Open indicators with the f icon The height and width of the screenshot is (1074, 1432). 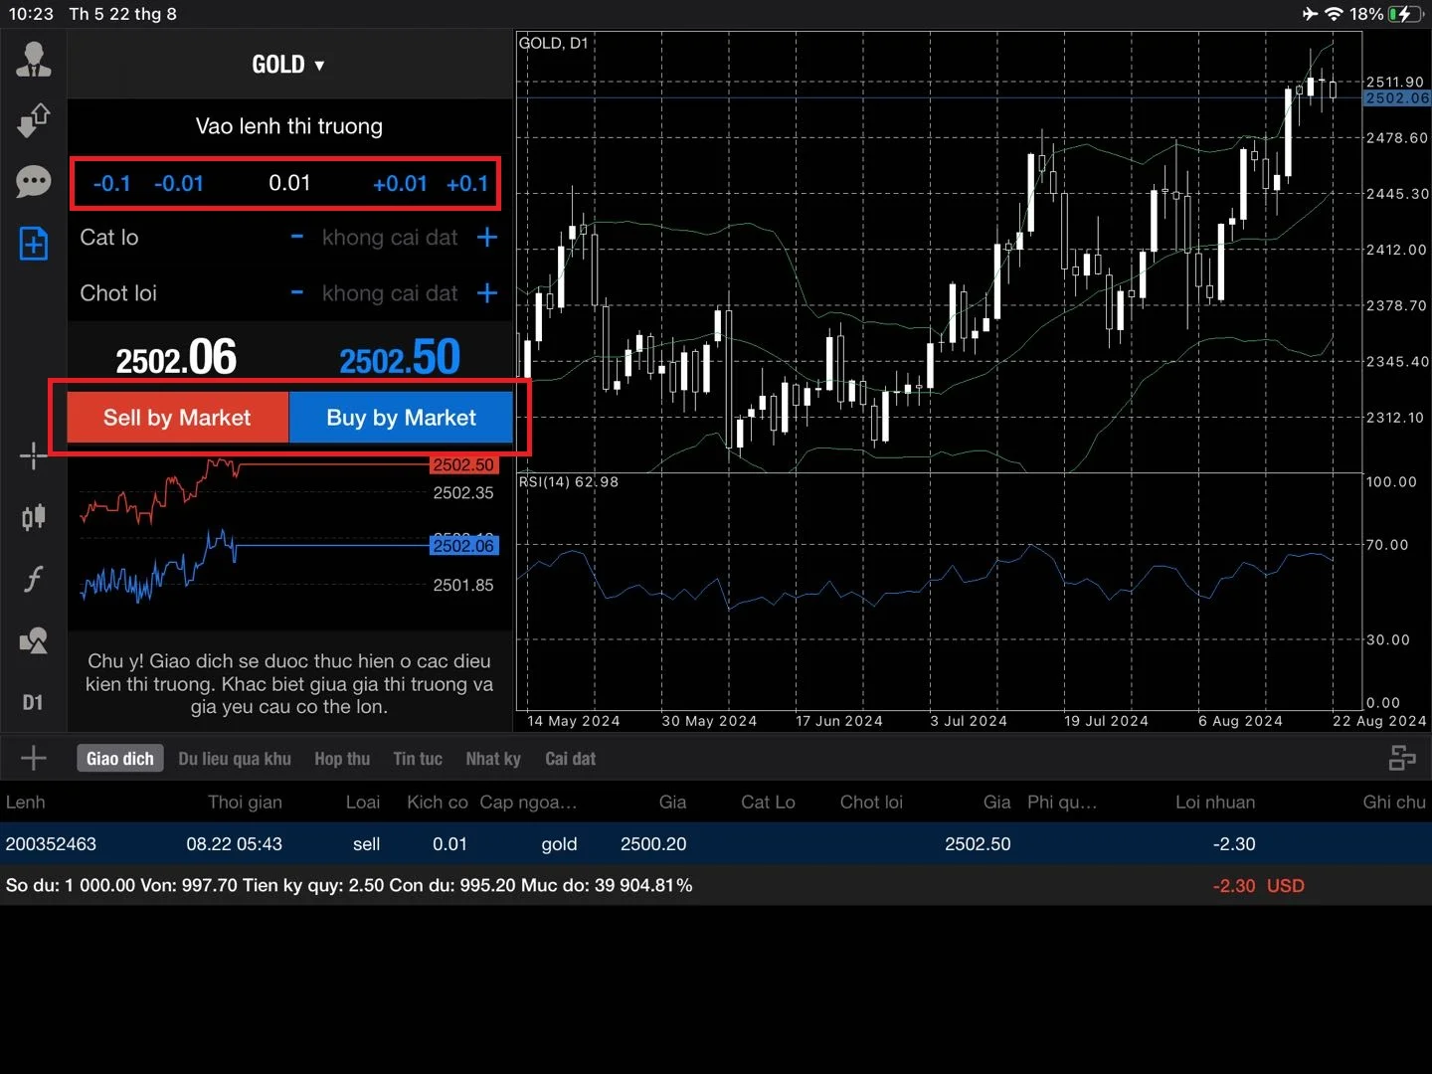click(34, 579)
